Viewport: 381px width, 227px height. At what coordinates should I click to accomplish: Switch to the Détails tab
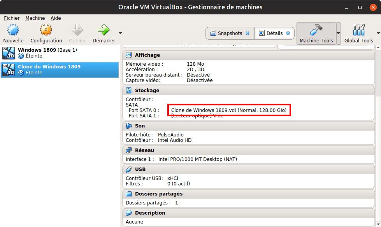click(x=274, y=33)
